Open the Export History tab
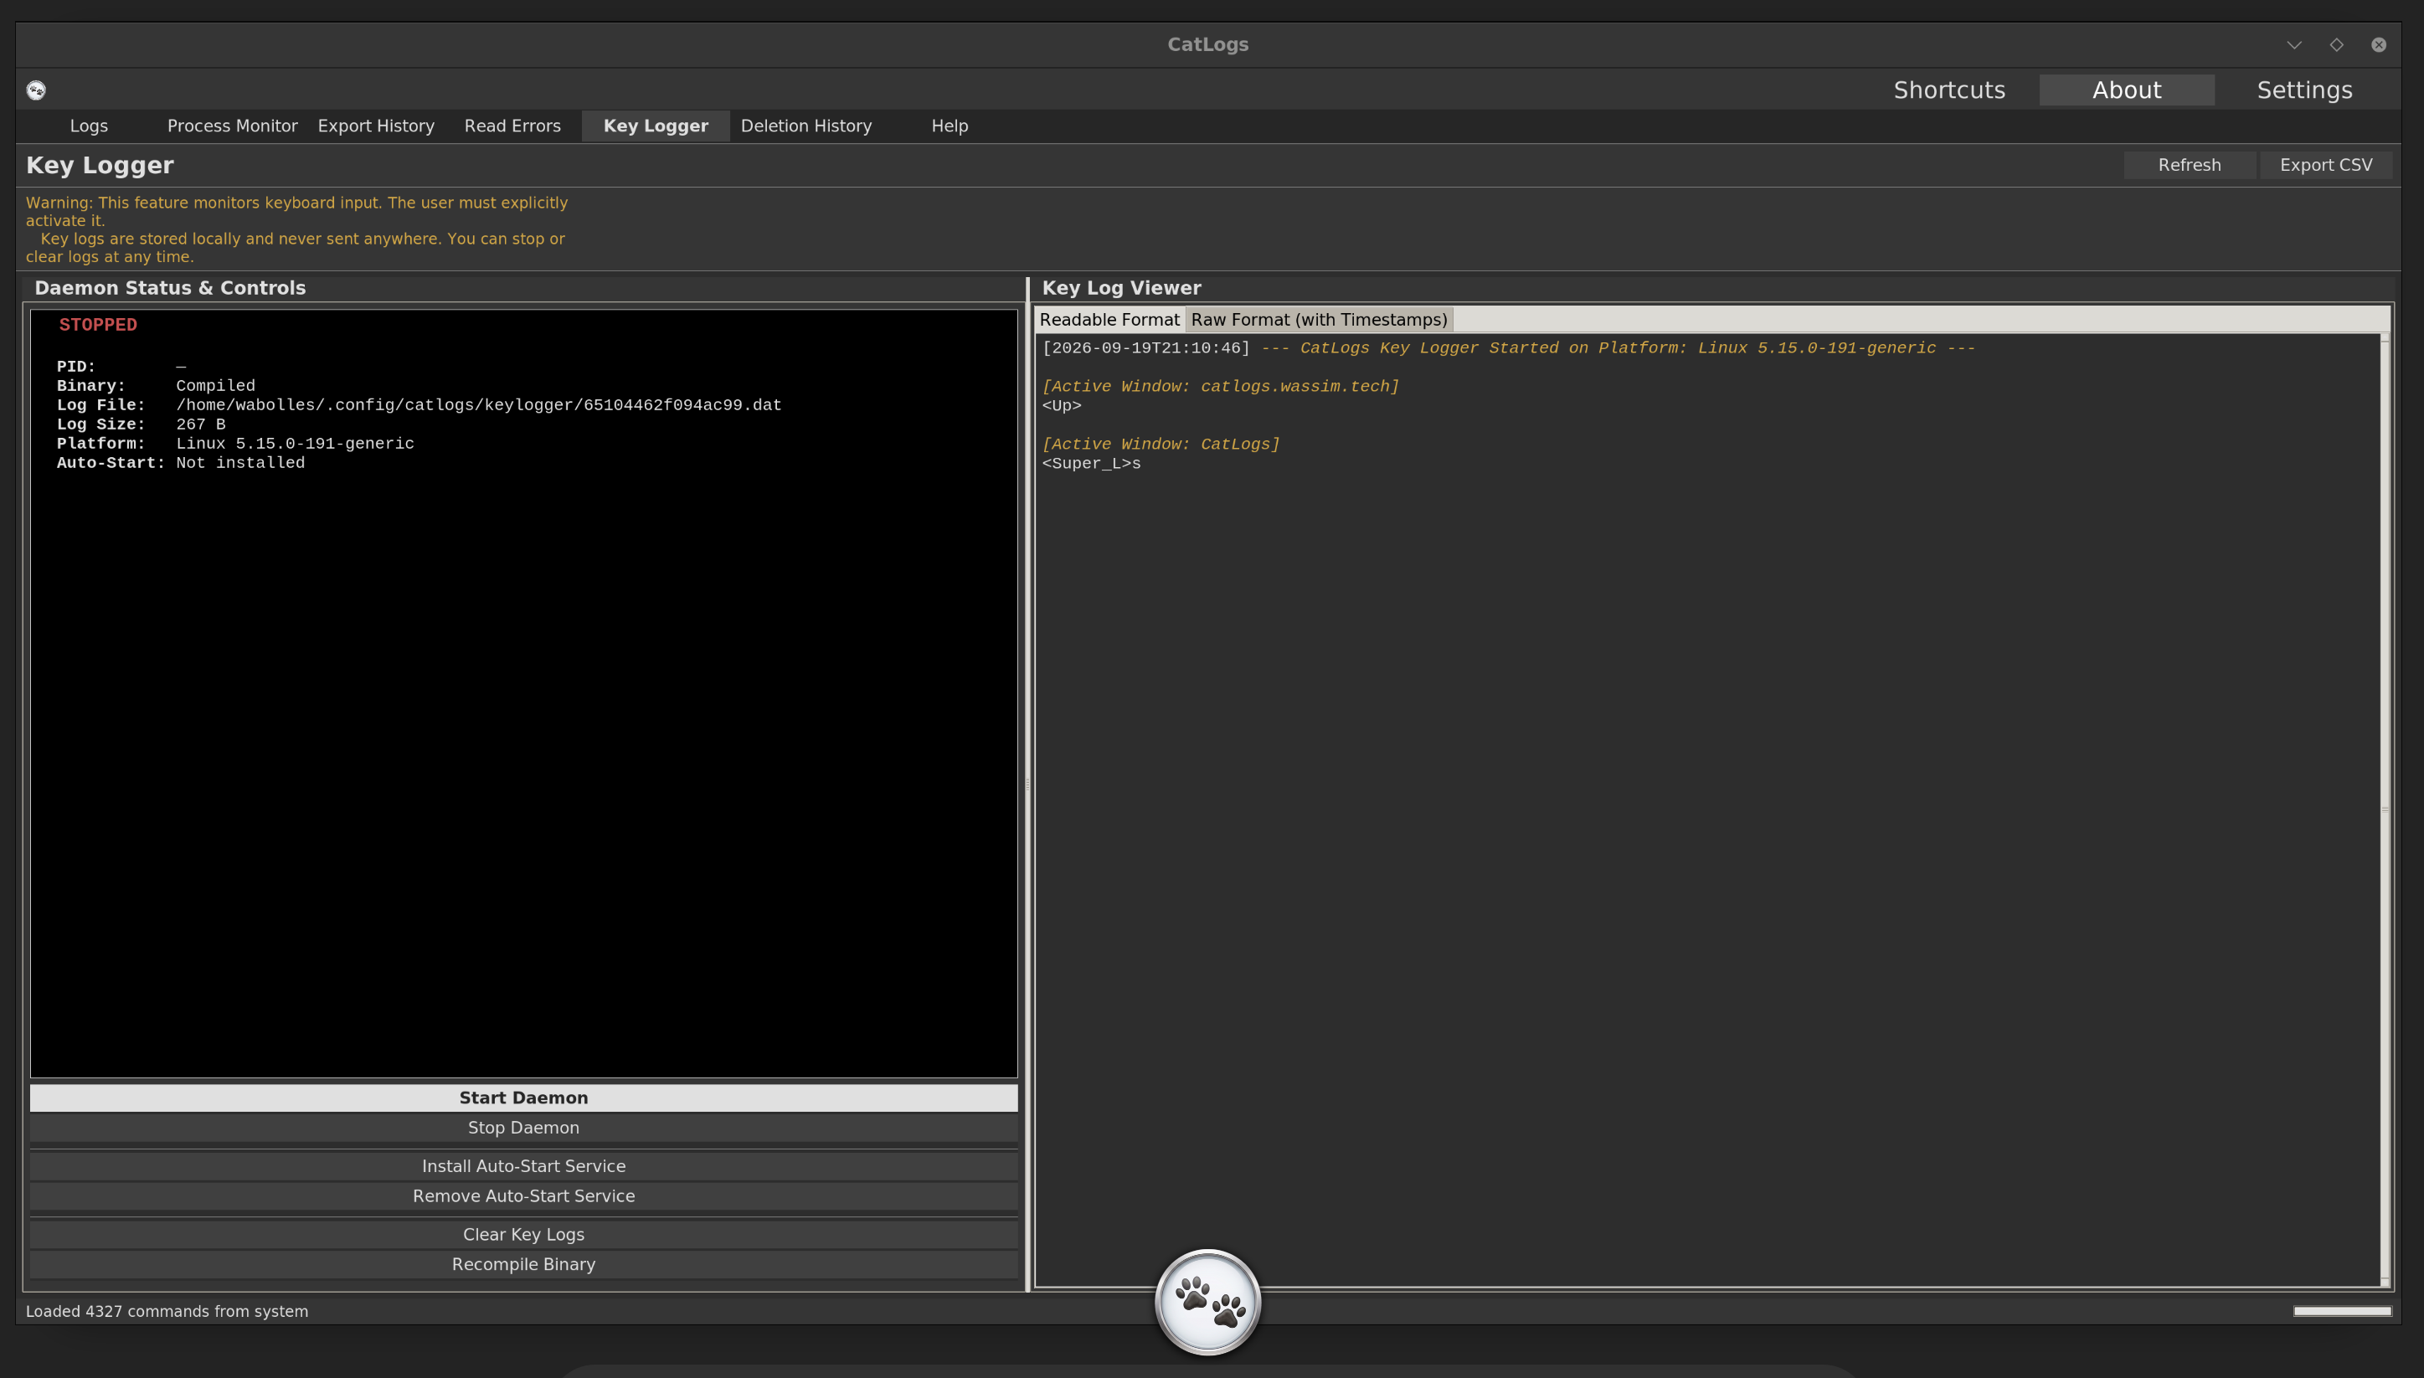The height and width of the screenshot is (1378, 2424). [x=376, y=126]
